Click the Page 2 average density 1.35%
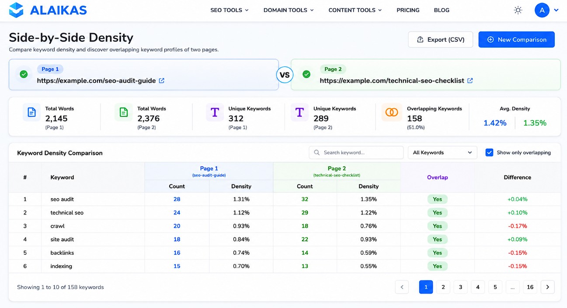The image size is (567, 308). (535, 123)
